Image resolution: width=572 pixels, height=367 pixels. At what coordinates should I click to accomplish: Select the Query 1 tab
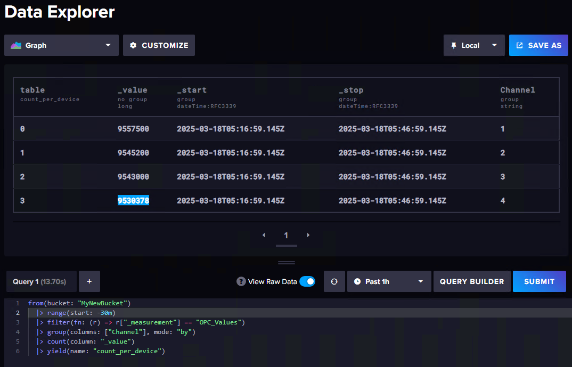[41, 281]
